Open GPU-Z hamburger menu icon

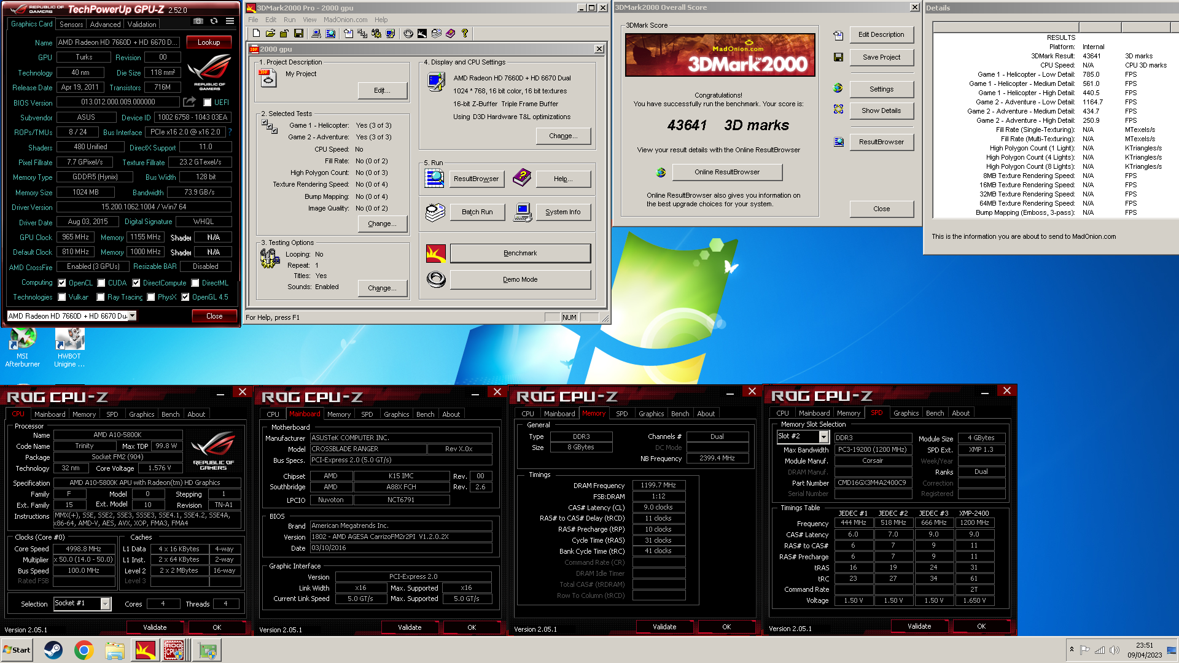230,21
